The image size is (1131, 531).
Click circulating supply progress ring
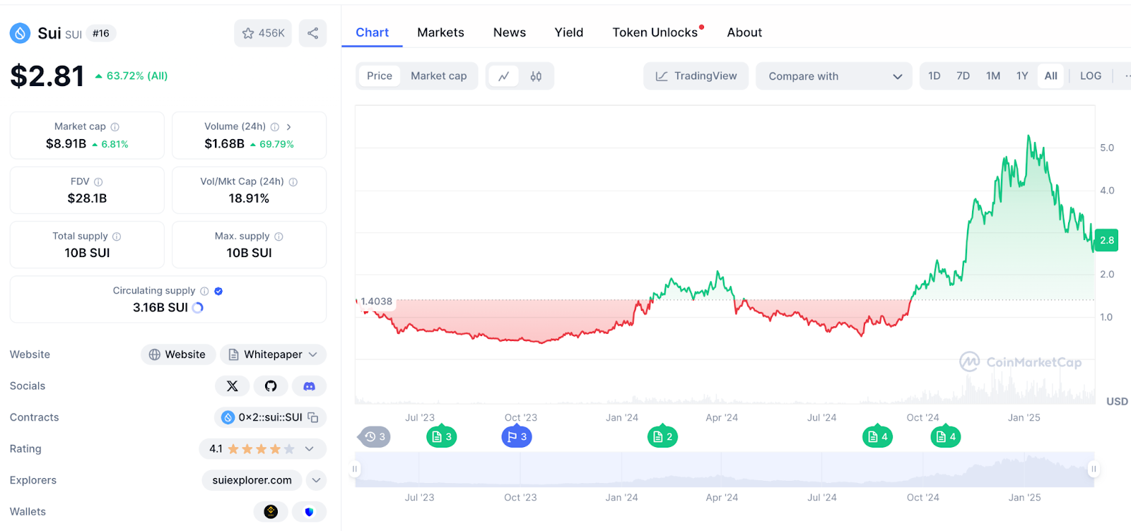[x=198, y=308]
